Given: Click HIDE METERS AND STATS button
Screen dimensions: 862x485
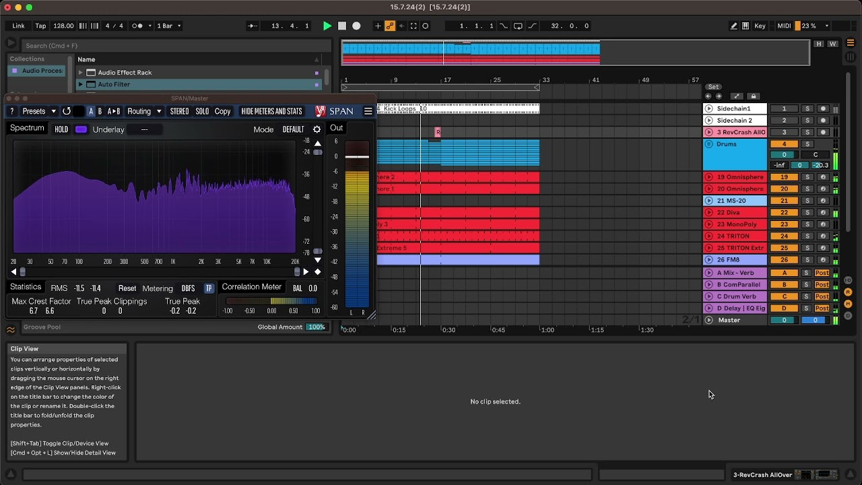Looking at the screenshot, I should click(x=271, y=111).
